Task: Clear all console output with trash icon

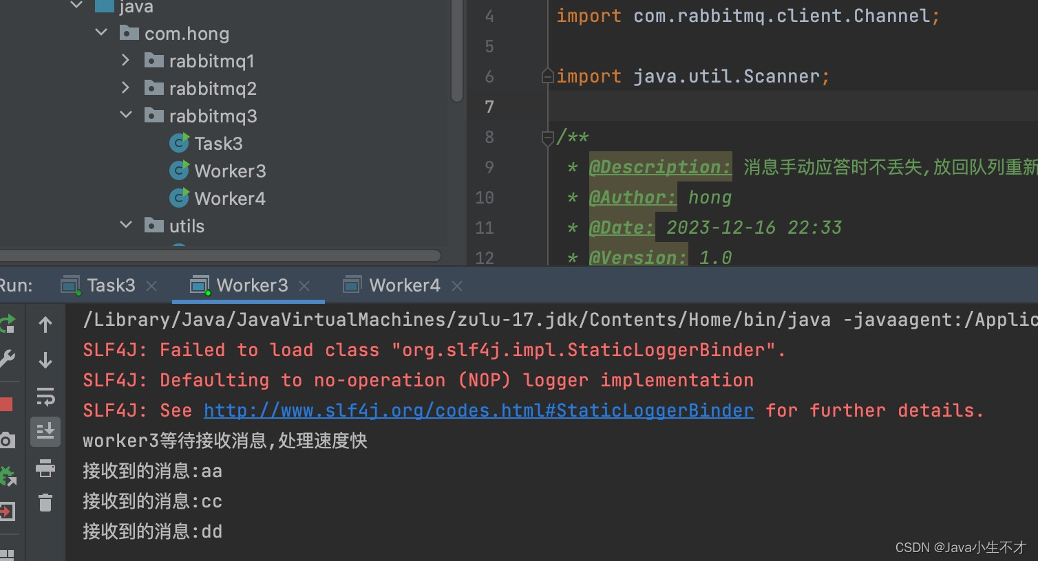Action: [x=45, y=503]
